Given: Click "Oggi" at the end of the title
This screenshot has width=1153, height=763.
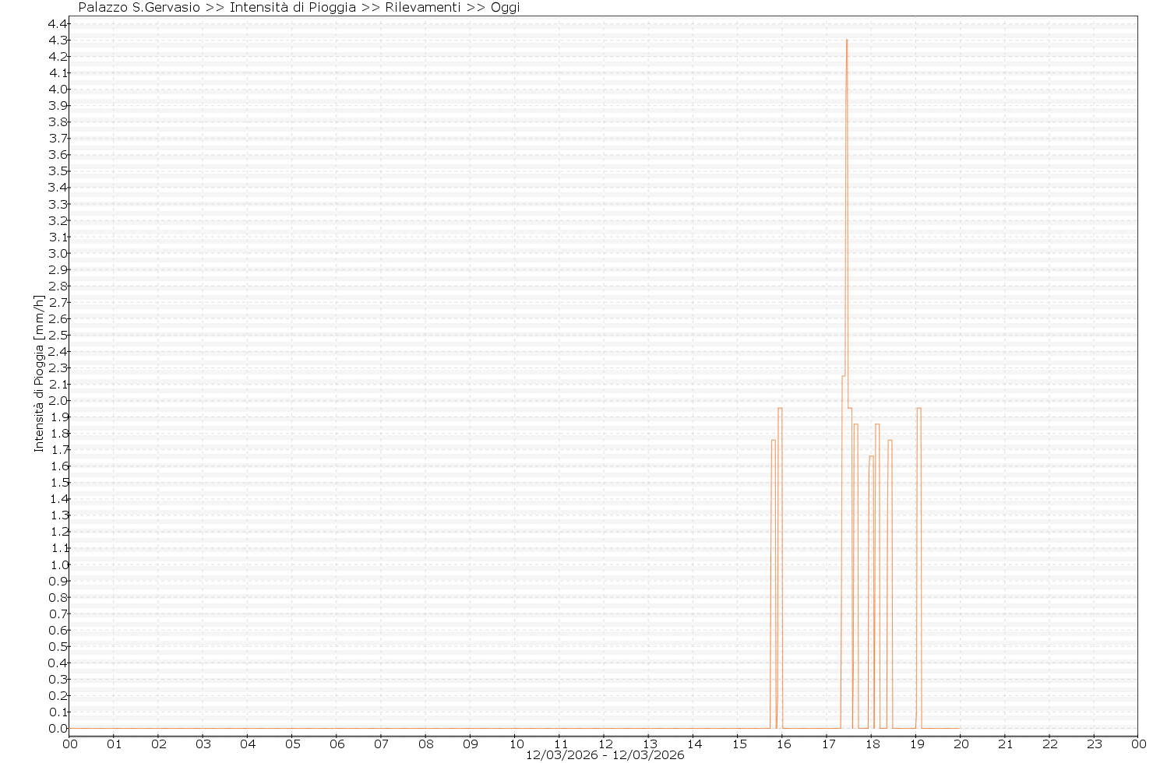Looking at the screenshot, I should 505,8.
